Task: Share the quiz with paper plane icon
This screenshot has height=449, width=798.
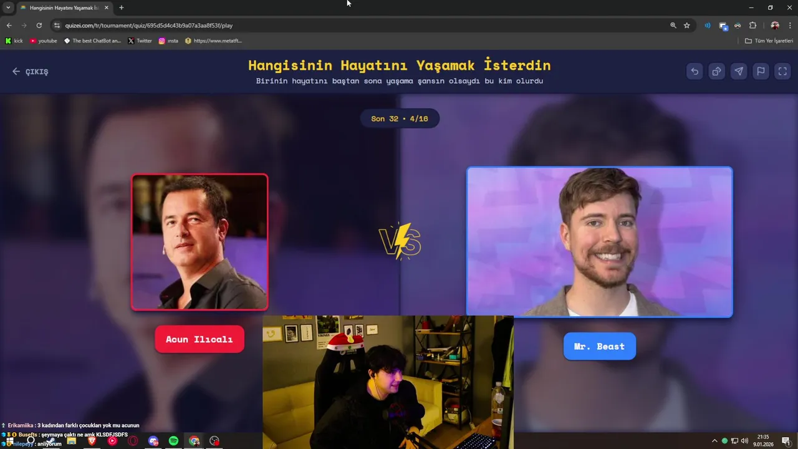Action: click(739, 71)
